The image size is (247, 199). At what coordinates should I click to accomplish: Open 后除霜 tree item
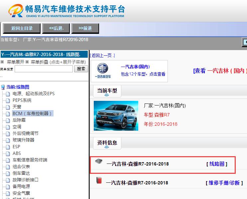tap(19, 120)
